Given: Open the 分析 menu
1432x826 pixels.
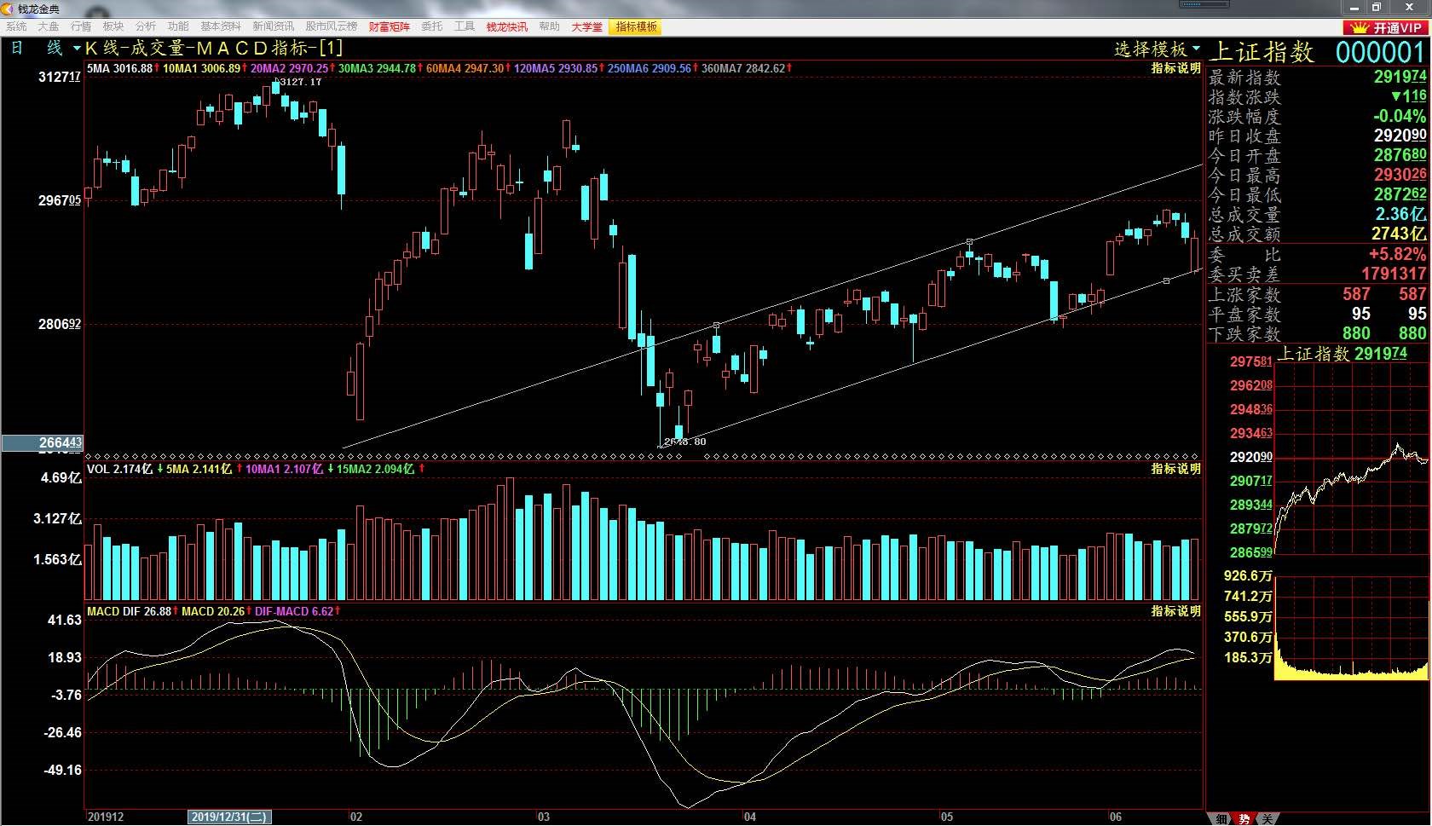Looking at the screenshot, I should (x=146, y=27).
